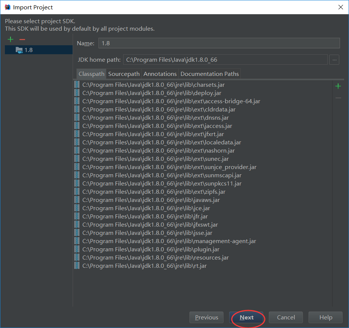349x328 pixels.
Task: Open the Annotations tab
Action: click(x=160, y=74)
